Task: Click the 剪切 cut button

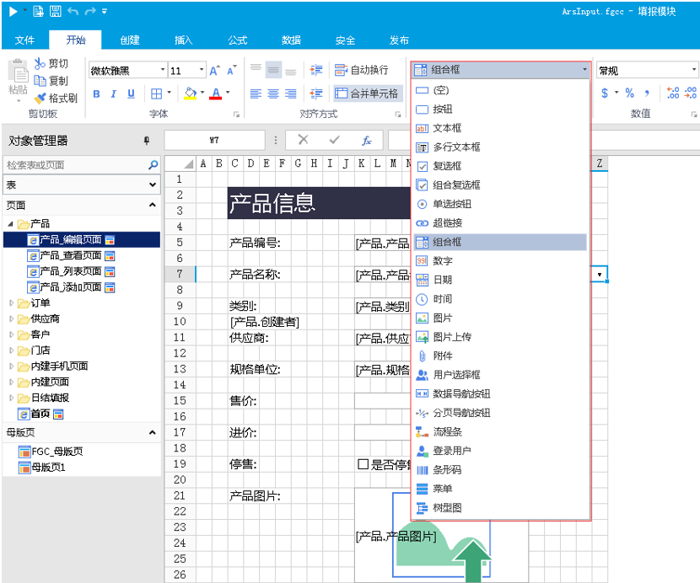Action: click(51, 64)
